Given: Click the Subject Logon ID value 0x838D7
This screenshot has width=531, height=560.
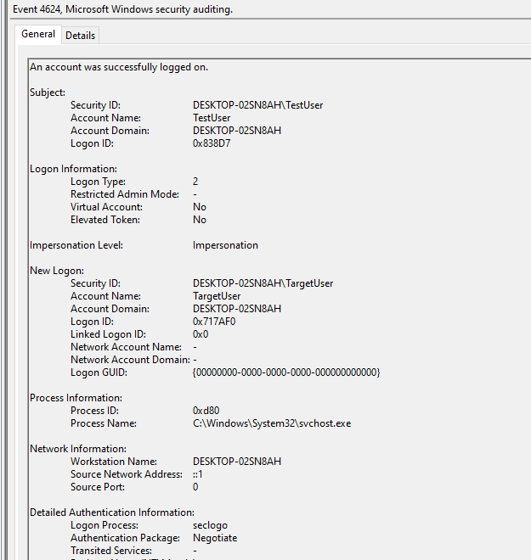Looking at the screenshot, I should 212,143.
